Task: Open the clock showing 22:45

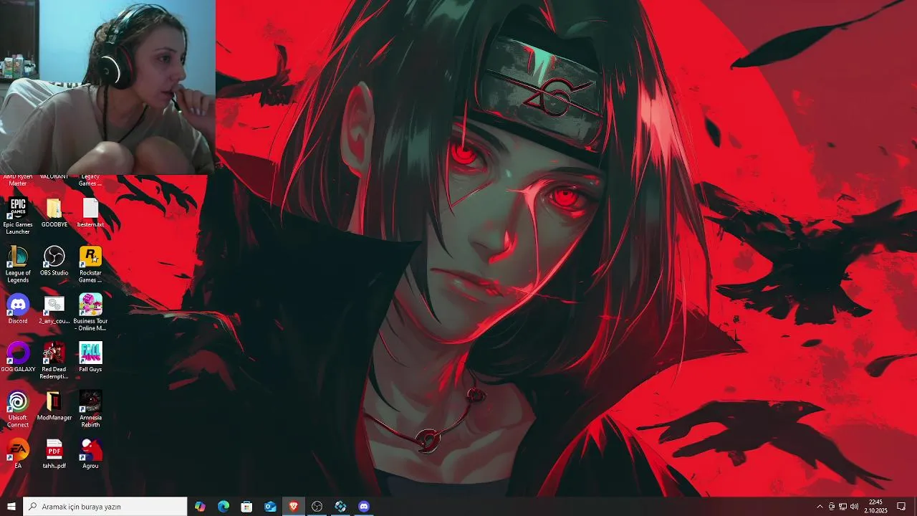Action: [875, 507]
